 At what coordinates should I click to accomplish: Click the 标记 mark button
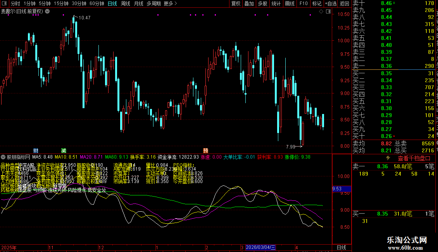click(x=317, y=3)
